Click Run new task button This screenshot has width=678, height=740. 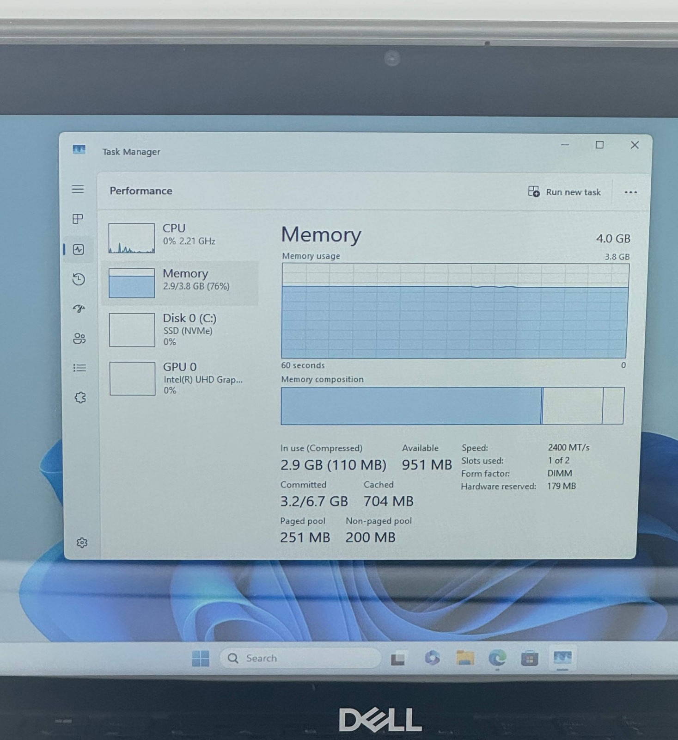(564, 192)
